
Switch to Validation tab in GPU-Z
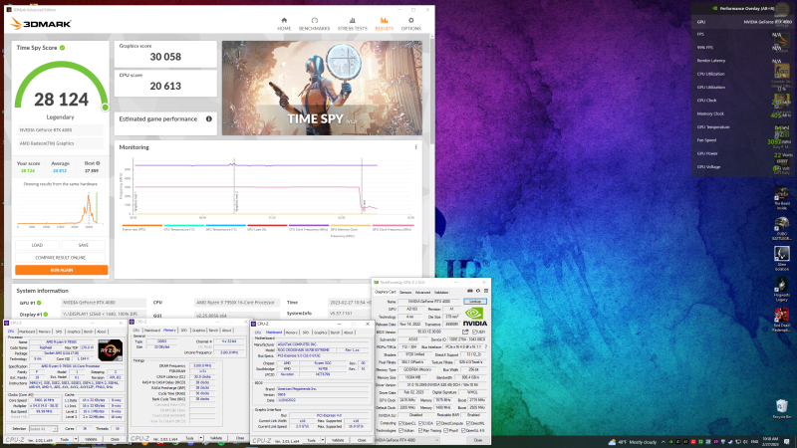pos(441,292)
